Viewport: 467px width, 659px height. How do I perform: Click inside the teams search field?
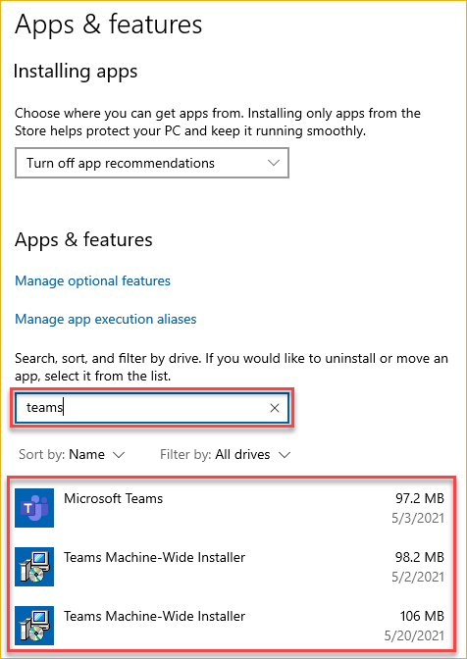click(x=145, y=408)
